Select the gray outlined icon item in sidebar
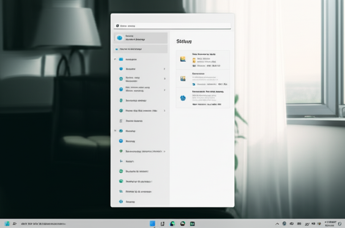The image size is (345, 228). [x=121, y=121]
